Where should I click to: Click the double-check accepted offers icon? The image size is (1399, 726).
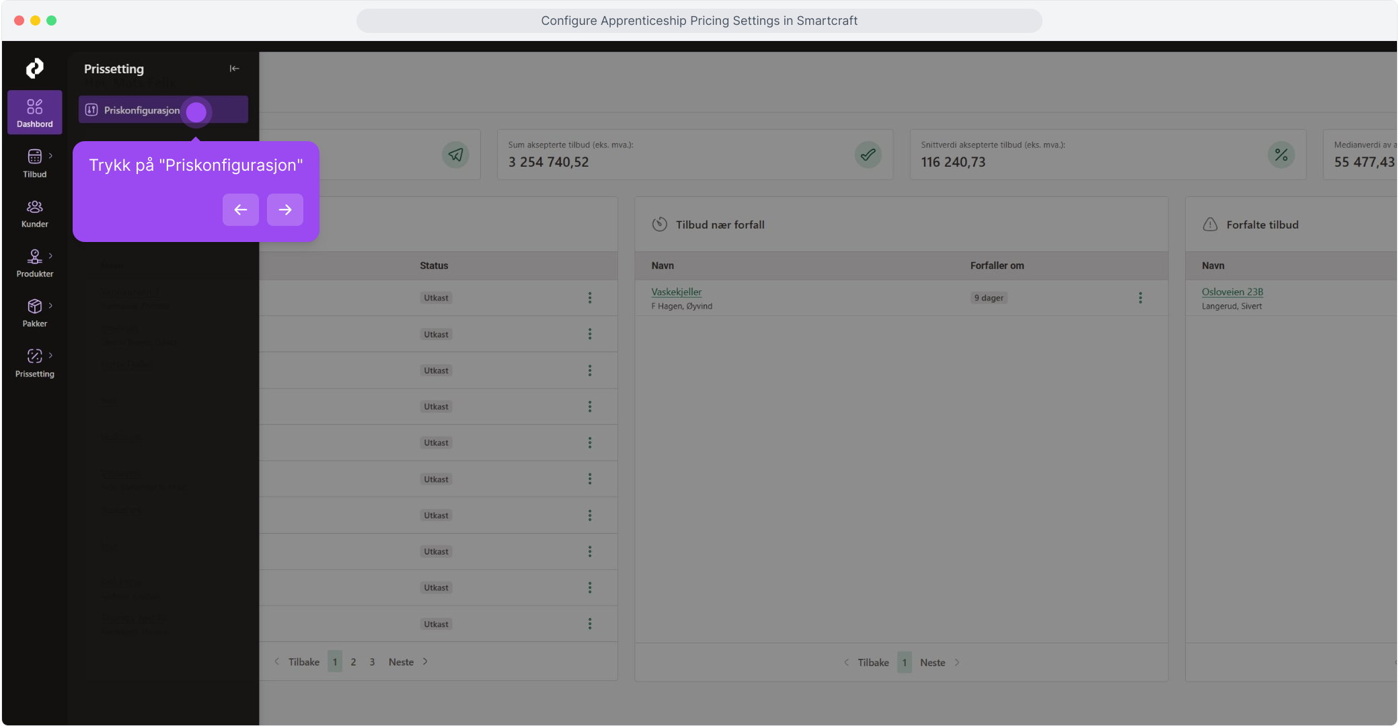(x=868, y=155)
